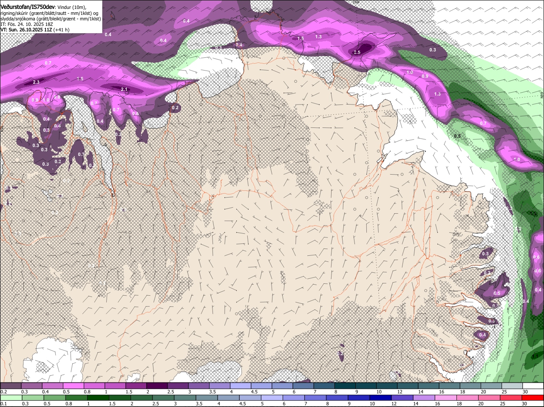Click rain legend swatch between 3 and 3.5

click(185, 398)
